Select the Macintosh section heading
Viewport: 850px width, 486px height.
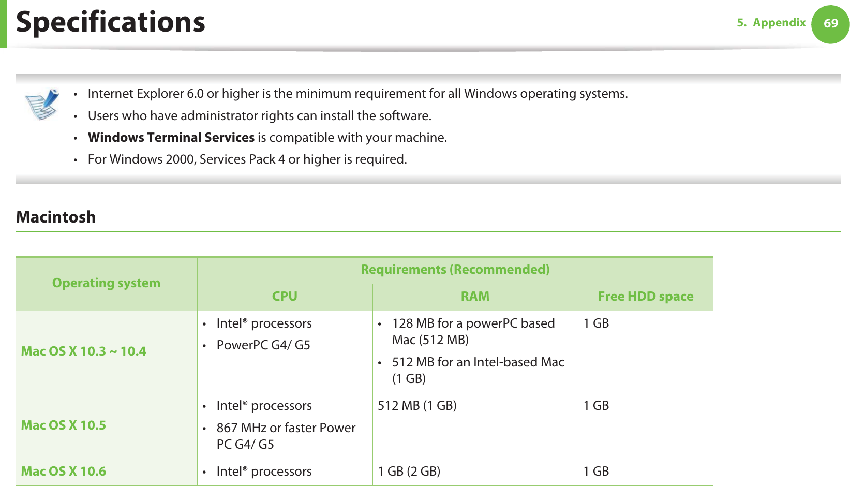(x=56, y=217)
